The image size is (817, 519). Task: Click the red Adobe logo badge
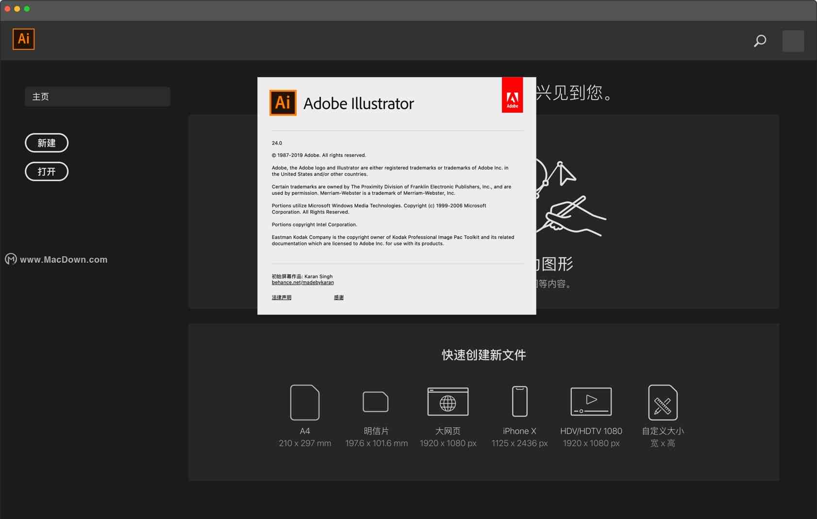click(512, 95)
